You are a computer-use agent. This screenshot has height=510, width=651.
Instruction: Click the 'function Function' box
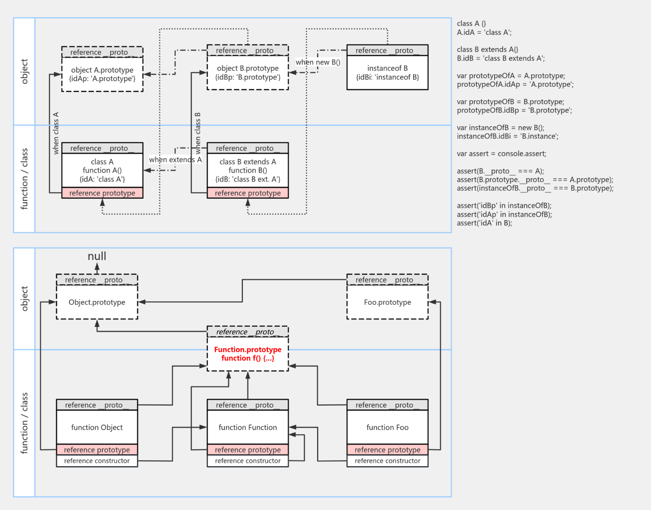[x=247, y=428]
